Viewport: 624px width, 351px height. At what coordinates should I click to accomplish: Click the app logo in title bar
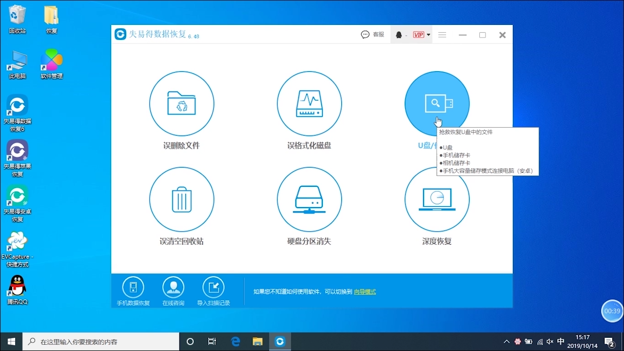tap(120, 34)
